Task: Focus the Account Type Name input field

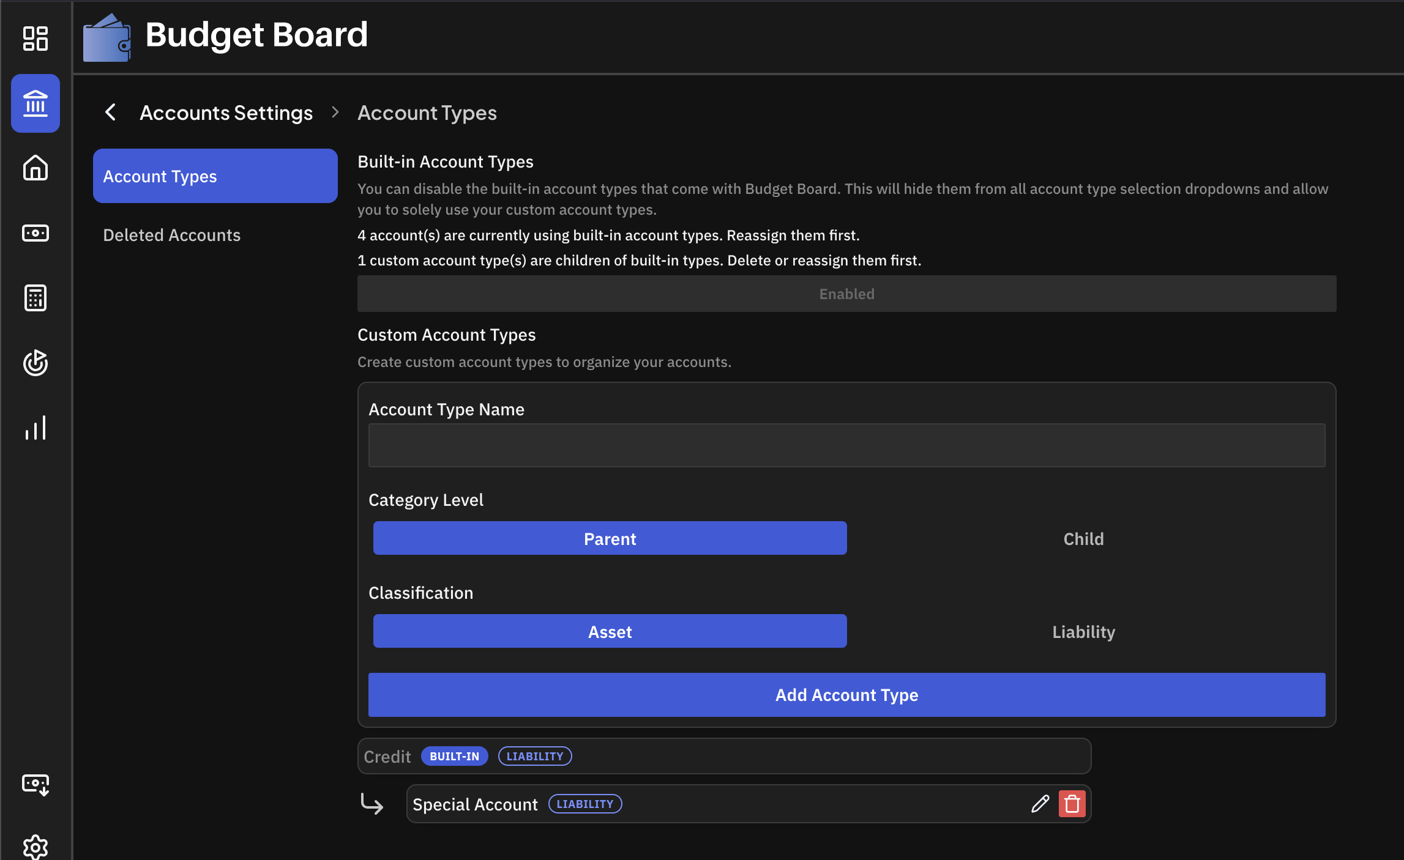Action: point(846,445)
